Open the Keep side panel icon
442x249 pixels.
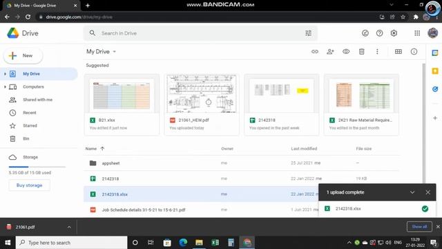(x=435, y=71)
